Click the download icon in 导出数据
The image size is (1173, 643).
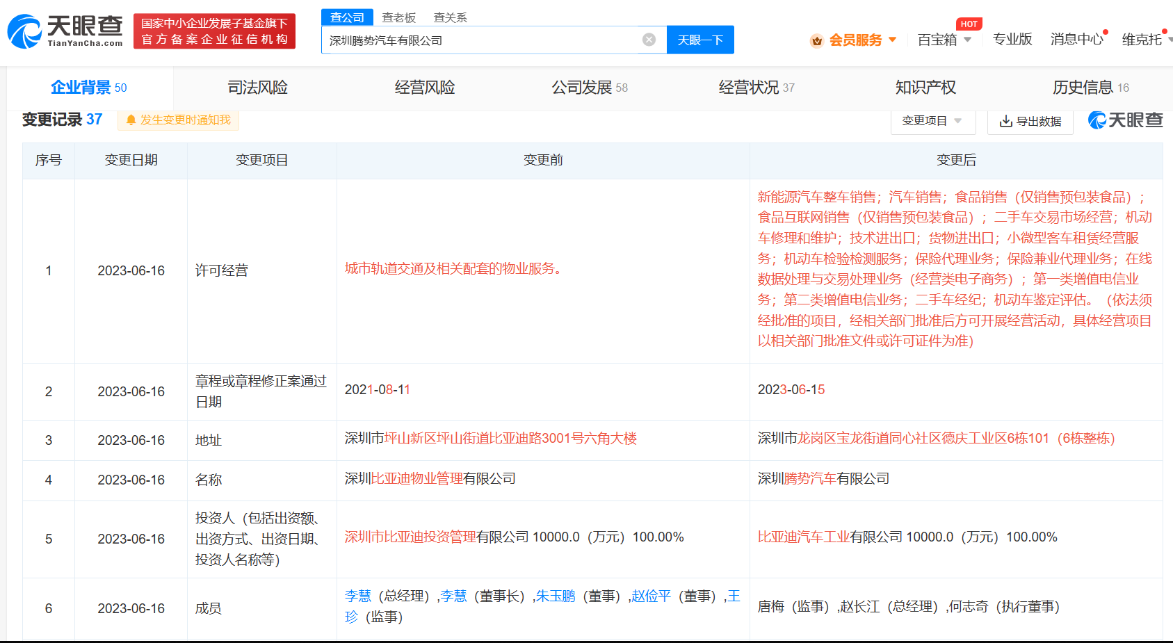pyautogui.click(x=1005, y=121)
